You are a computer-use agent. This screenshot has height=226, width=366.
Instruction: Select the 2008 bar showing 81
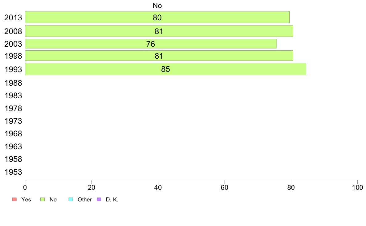click(159, 31)
